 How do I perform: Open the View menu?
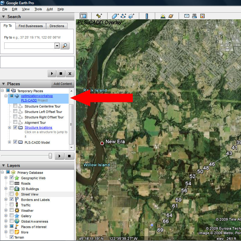[26, 9]
